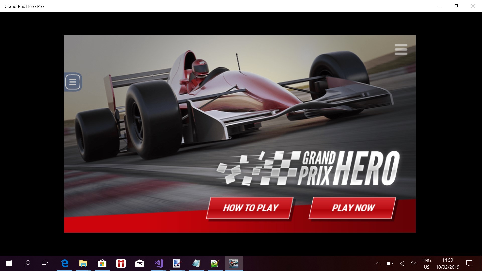Open Microsoft Store from the taskbar
This screenshot has width=482, height=271.
[x=102, y=263]
